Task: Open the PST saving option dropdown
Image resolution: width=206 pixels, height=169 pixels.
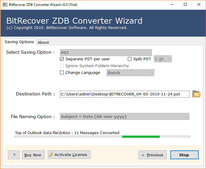Action: [106, 53]
